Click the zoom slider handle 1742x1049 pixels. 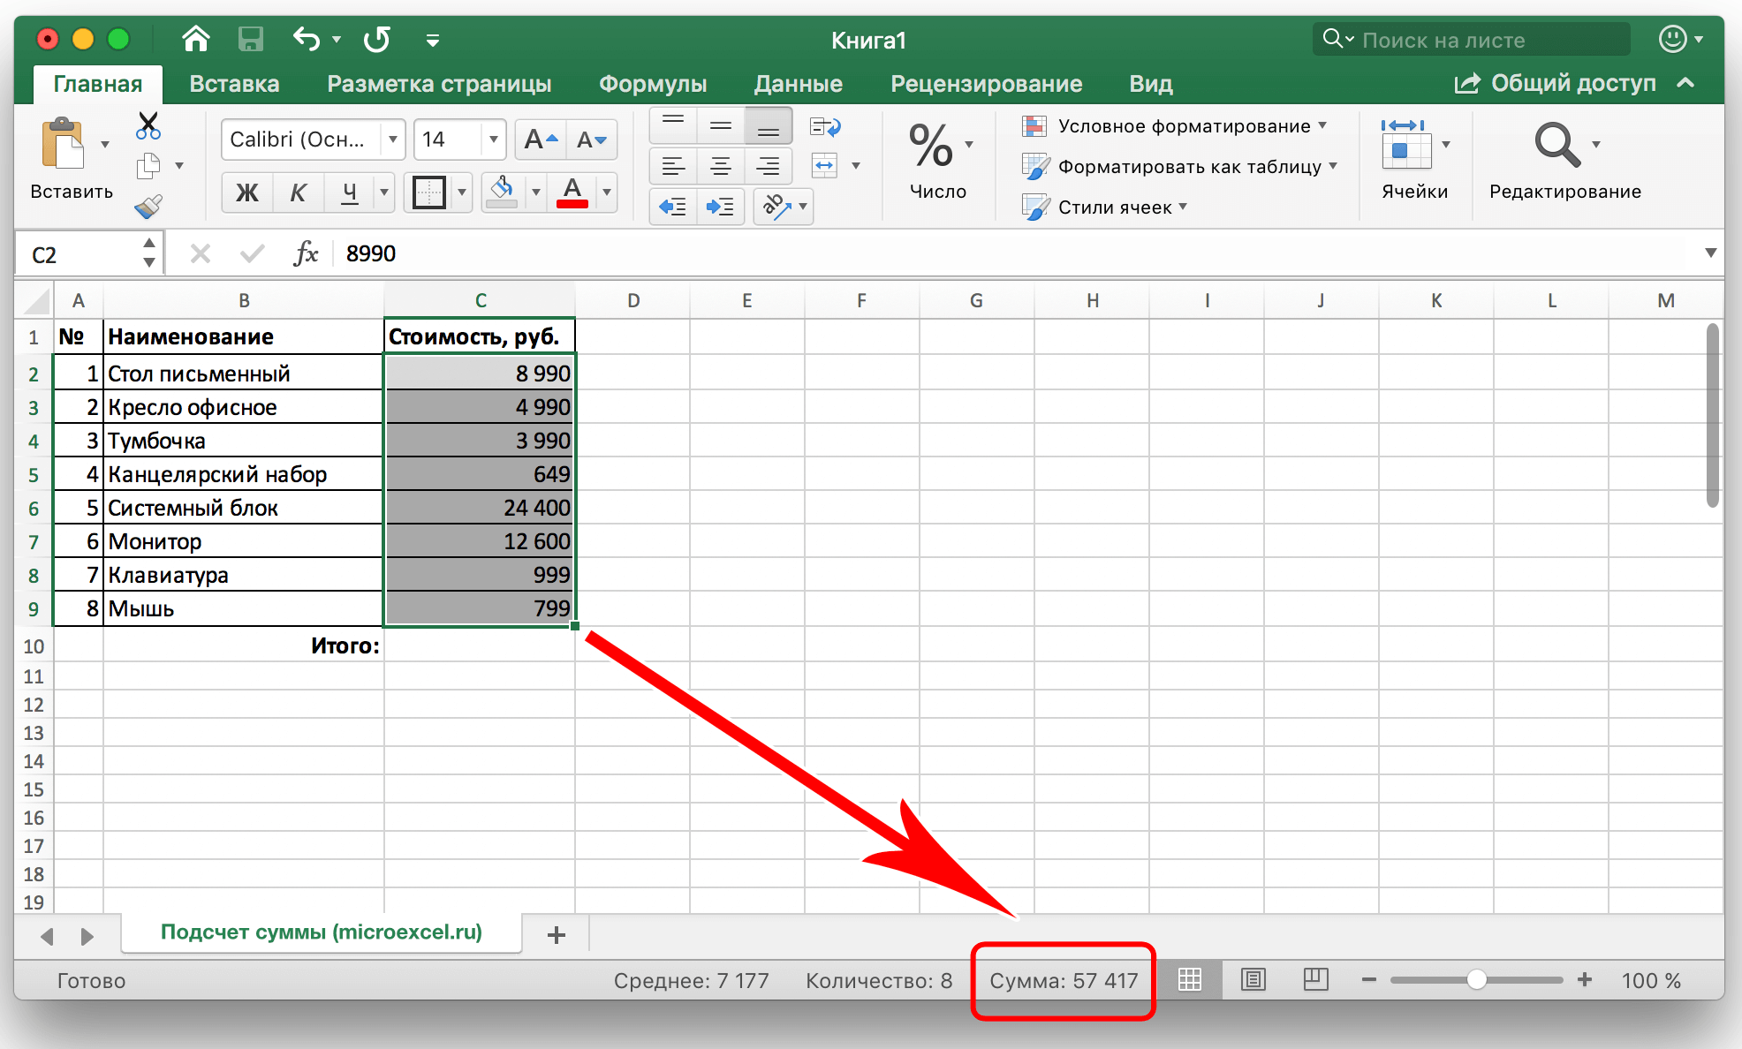point(1476,980)
